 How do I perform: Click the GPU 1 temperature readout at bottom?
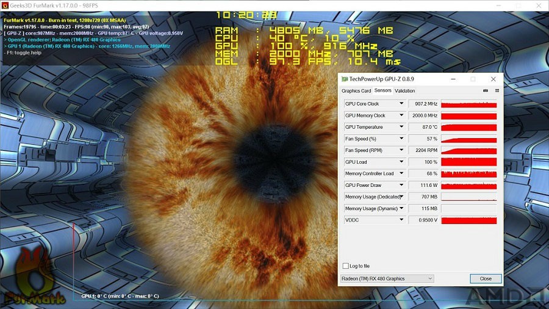(x=120, y=296)
